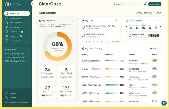Screen dimensions: 169x109
Task: Click the Filter button
Action: click(153, 48)
